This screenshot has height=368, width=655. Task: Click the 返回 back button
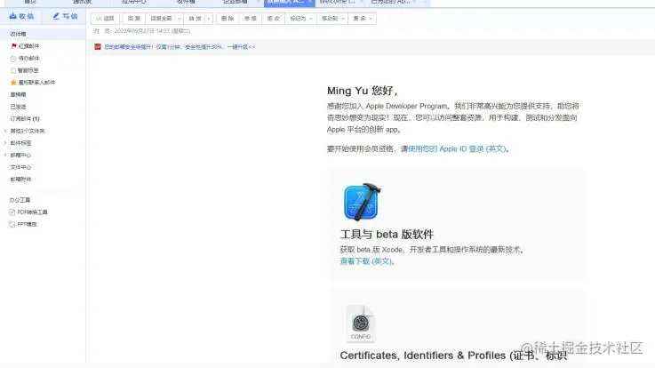[105, 19]
